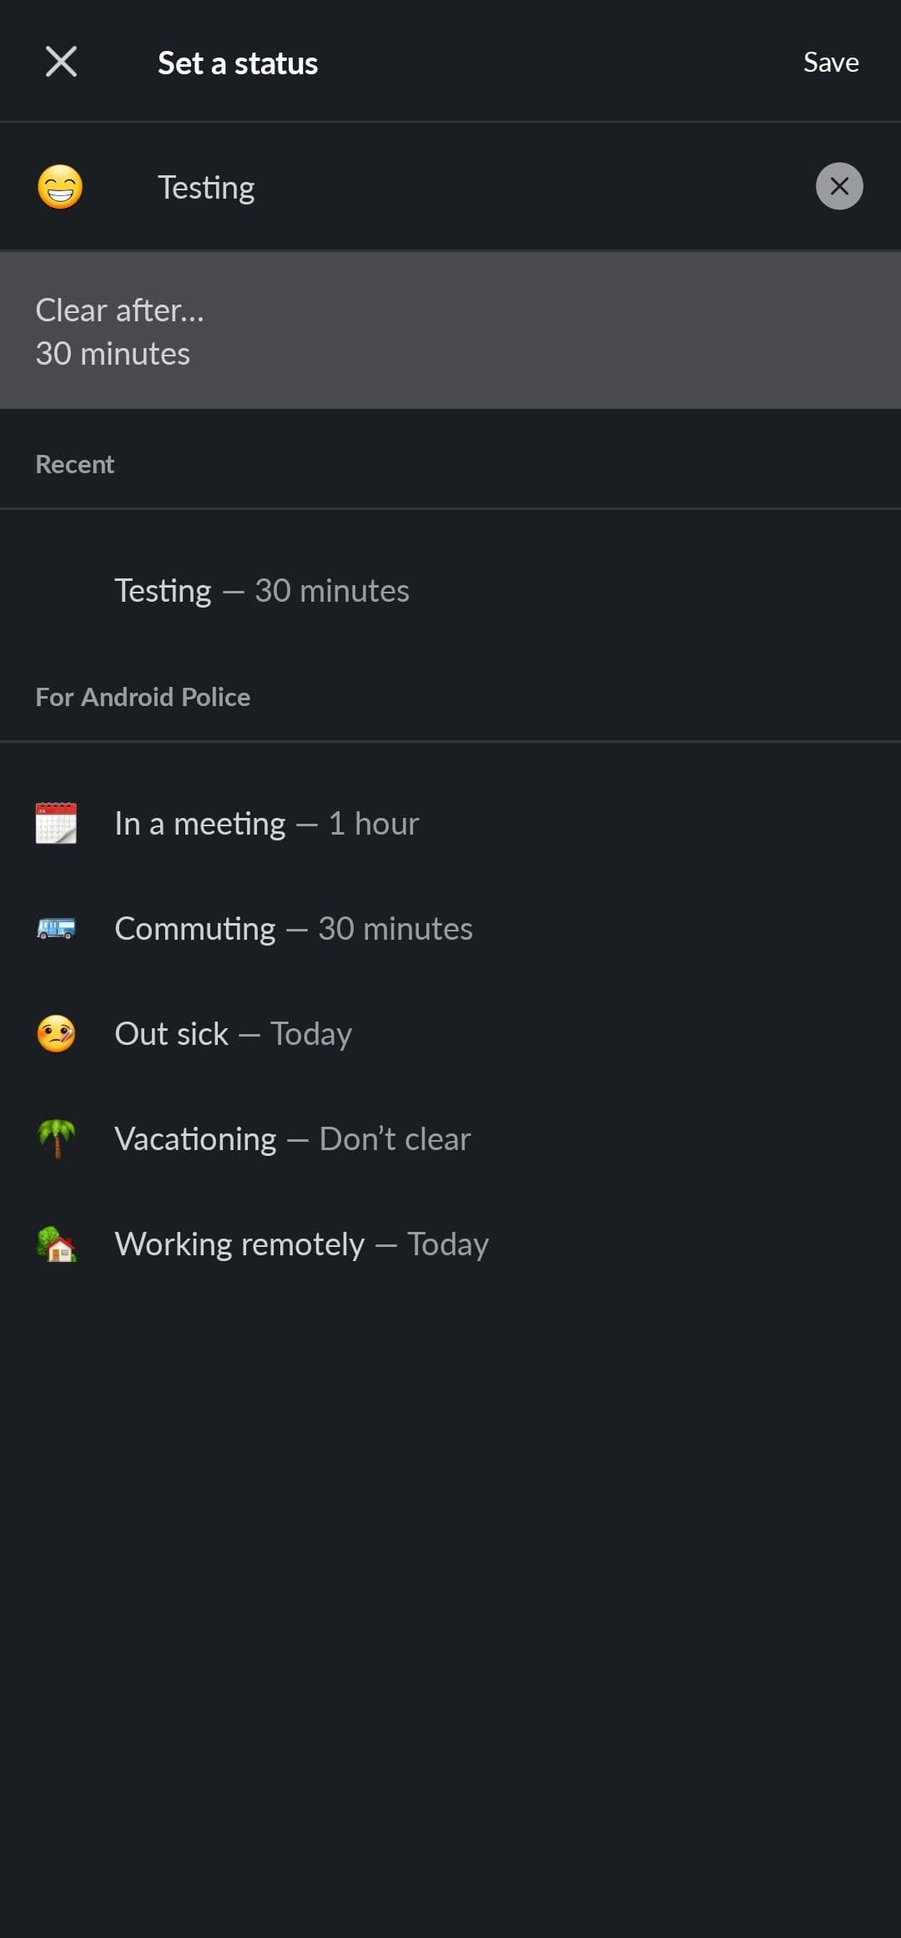901x1938 pixels.
Task: Expand clear-after options for the status
Action: (x=450, y=330)
